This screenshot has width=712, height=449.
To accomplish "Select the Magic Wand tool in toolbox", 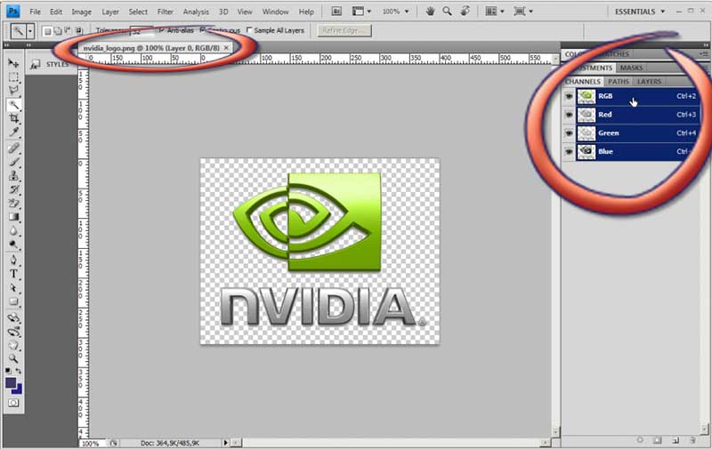I will tap(13, 105).
